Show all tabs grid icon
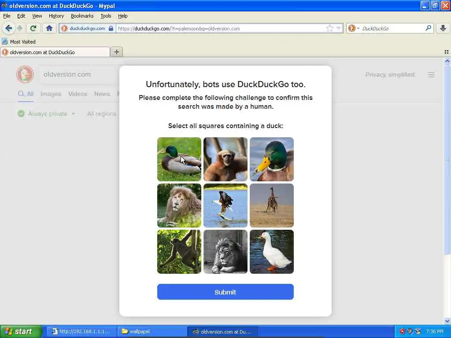 447,52
